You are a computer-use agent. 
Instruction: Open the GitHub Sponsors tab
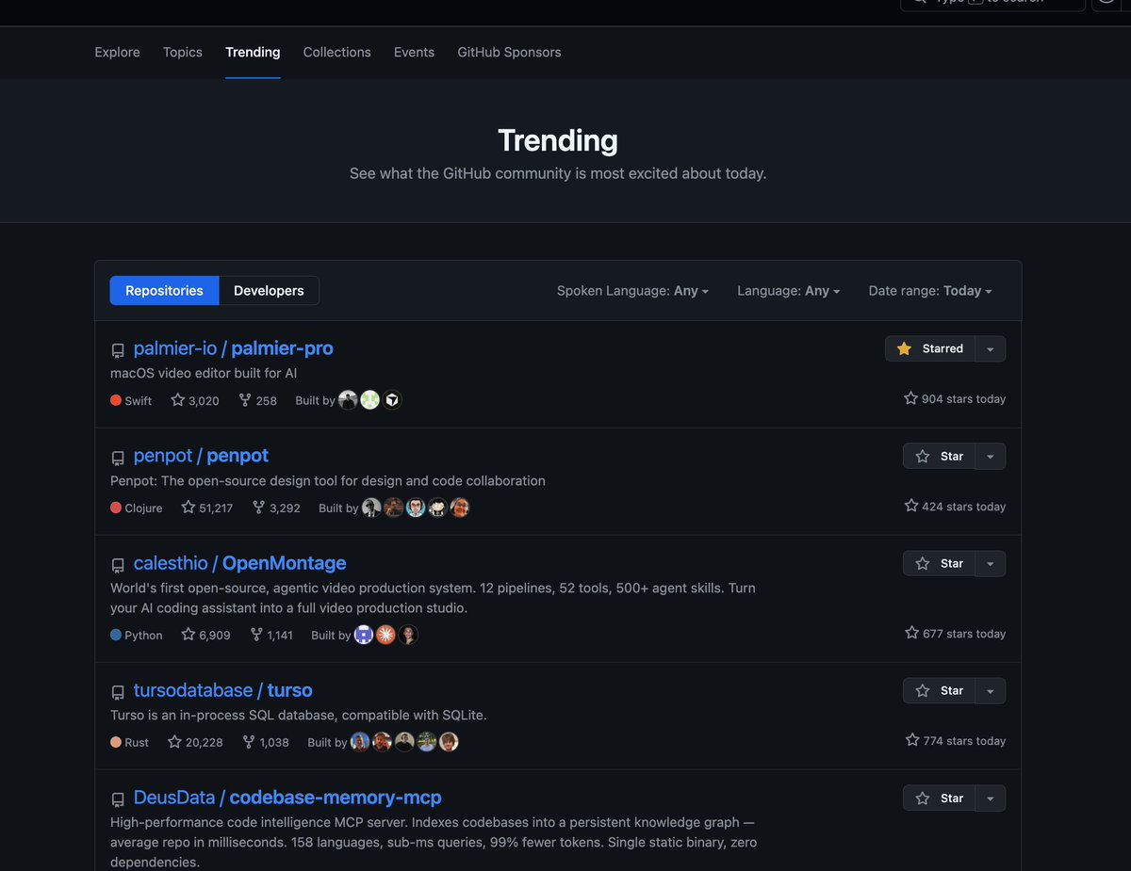pos(509,52)
